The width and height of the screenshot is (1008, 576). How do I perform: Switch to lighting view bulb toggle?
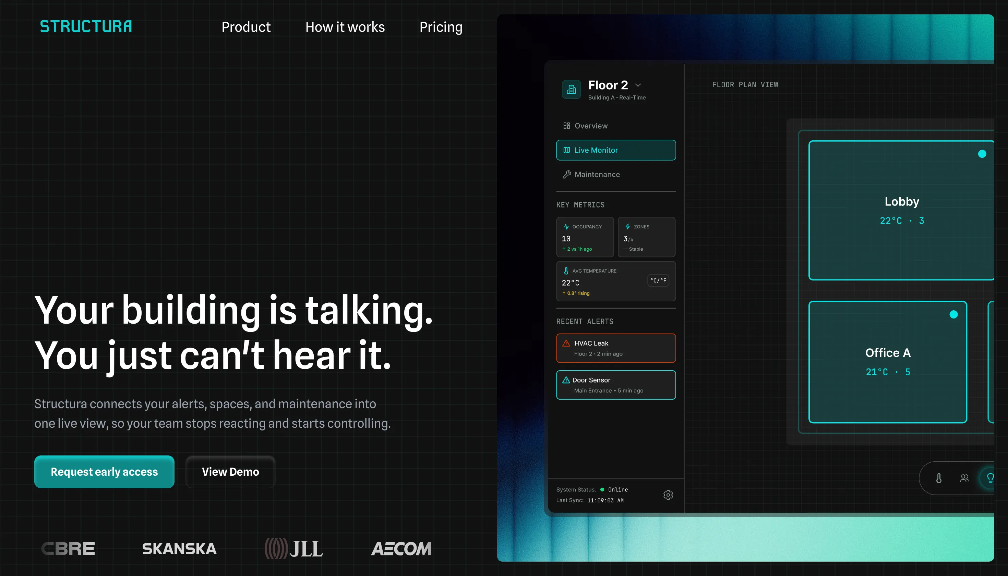(x=989, y=478)
